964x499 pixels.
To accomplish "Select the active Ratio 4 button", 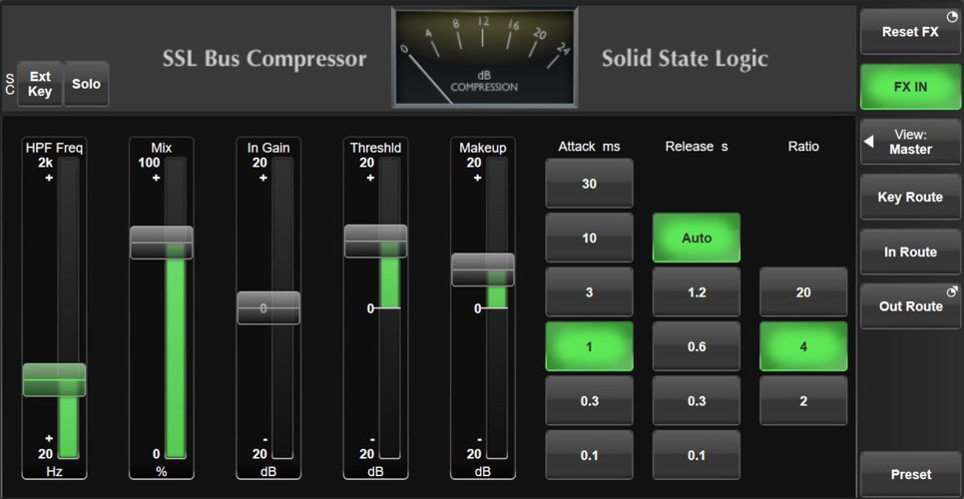I will (803, 346).
